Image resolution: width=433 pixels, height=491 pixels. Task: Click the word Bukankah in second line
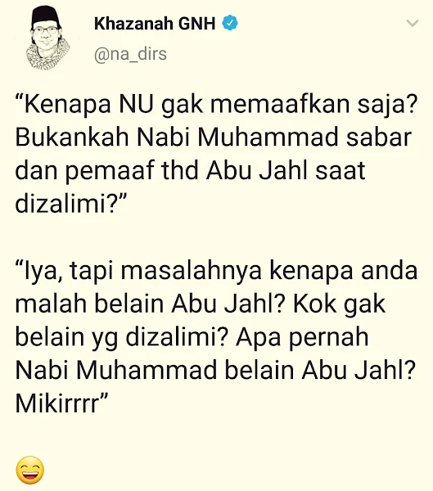click(x=72, y=137)
